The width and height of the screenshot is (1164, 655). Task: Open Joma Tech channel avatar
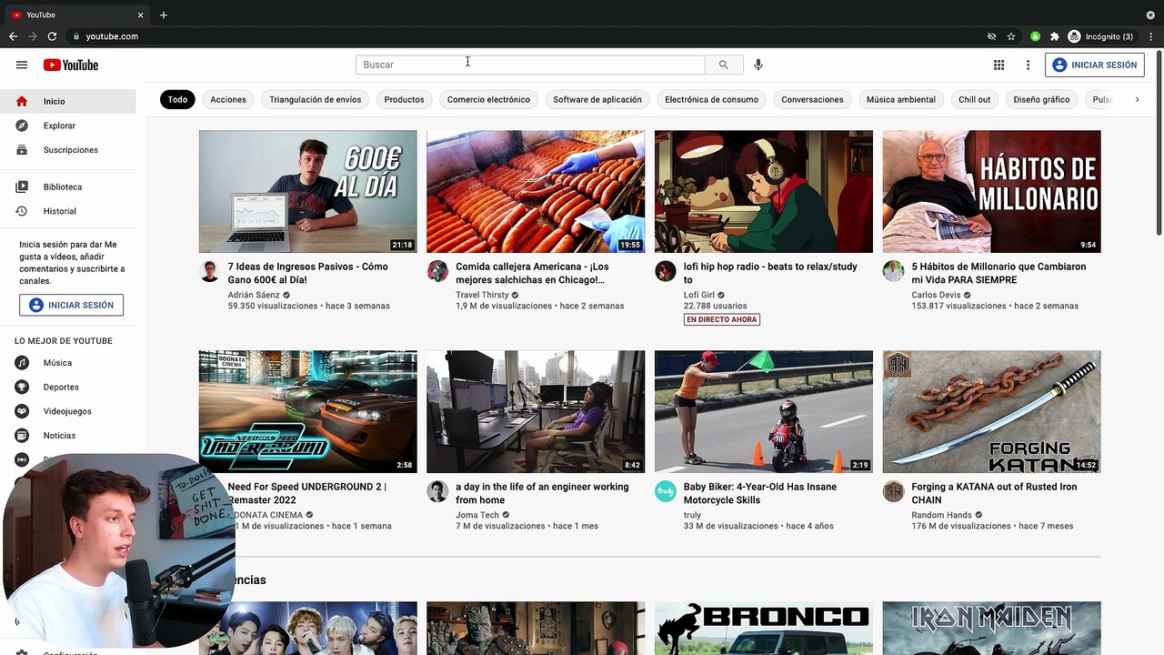437,491
